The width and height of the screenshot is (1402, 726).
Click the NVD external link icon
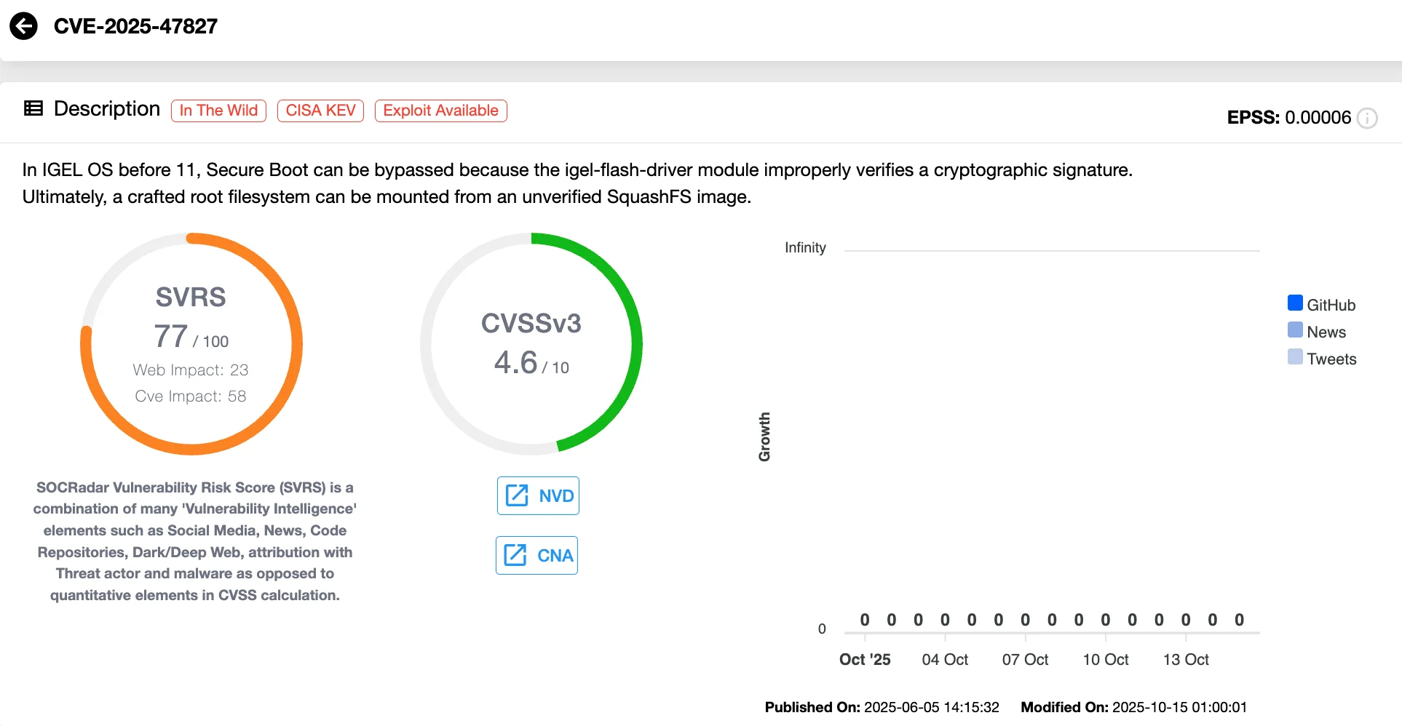(x=517, y=495)
